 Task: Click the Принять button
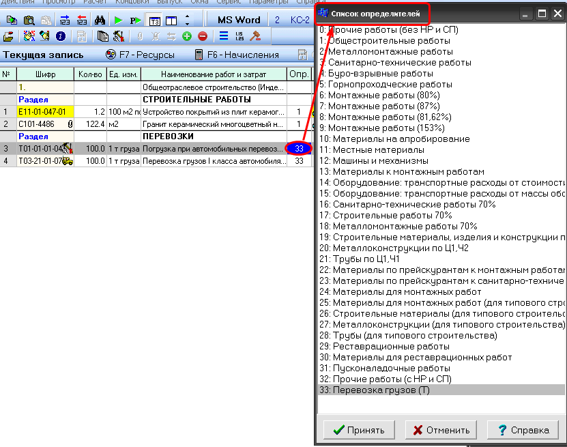359,430
